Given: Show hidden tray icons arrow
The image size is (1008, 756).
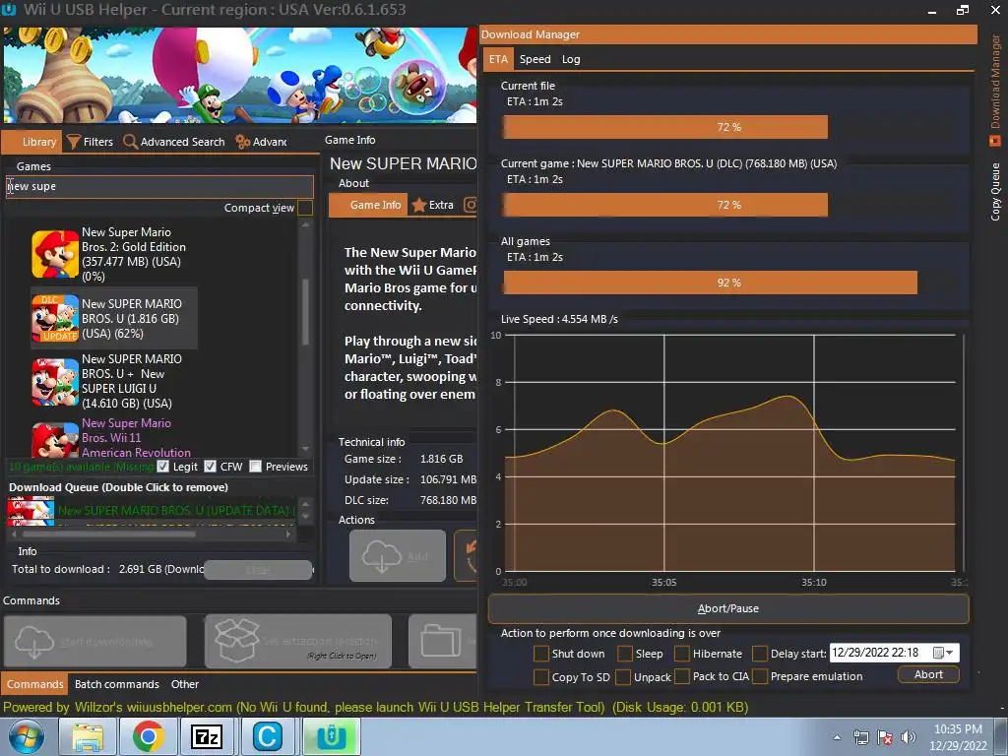Looking at the screenshot, I should [837, 737].
